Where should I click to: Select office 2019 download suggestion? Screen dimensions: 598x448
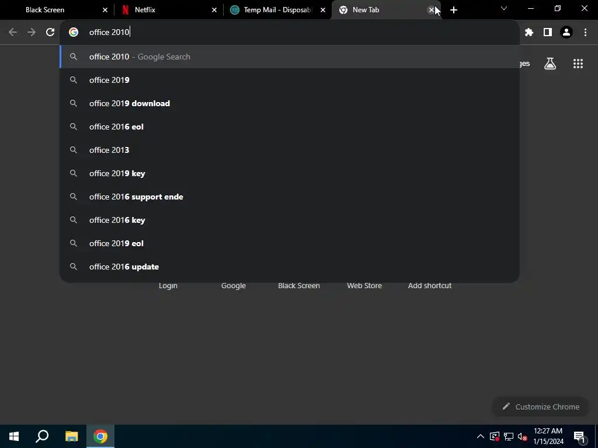[290, 103]
